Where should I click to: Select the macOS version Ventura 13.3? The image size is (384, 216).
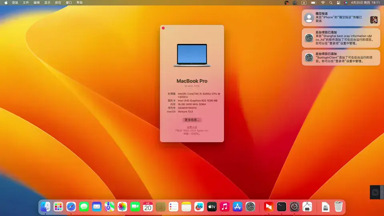[x=185, y=112]
